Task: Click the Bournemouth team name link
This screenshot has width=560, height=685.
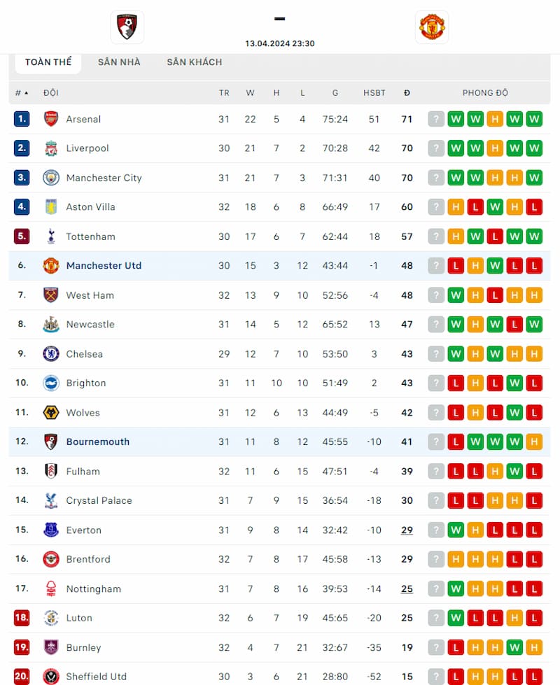Action: coord(97,442)
